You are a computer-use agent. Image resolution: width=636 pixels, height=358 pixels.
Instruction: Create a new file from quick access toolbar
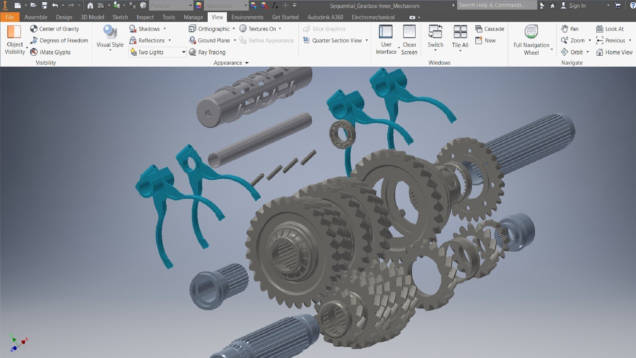pos(18,5)
